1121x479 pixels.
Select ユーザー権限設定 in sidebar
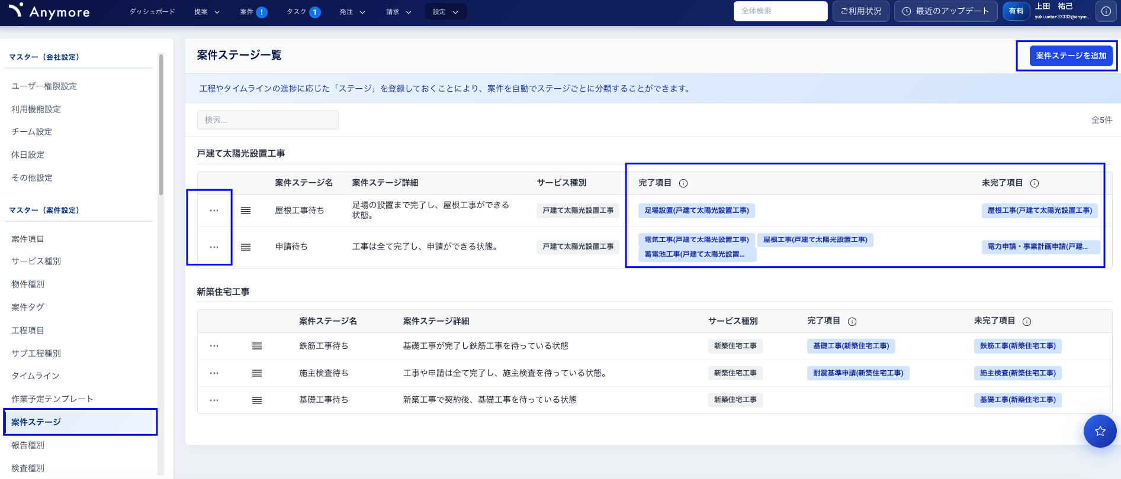pyautogui.click(x=44, y=86)
